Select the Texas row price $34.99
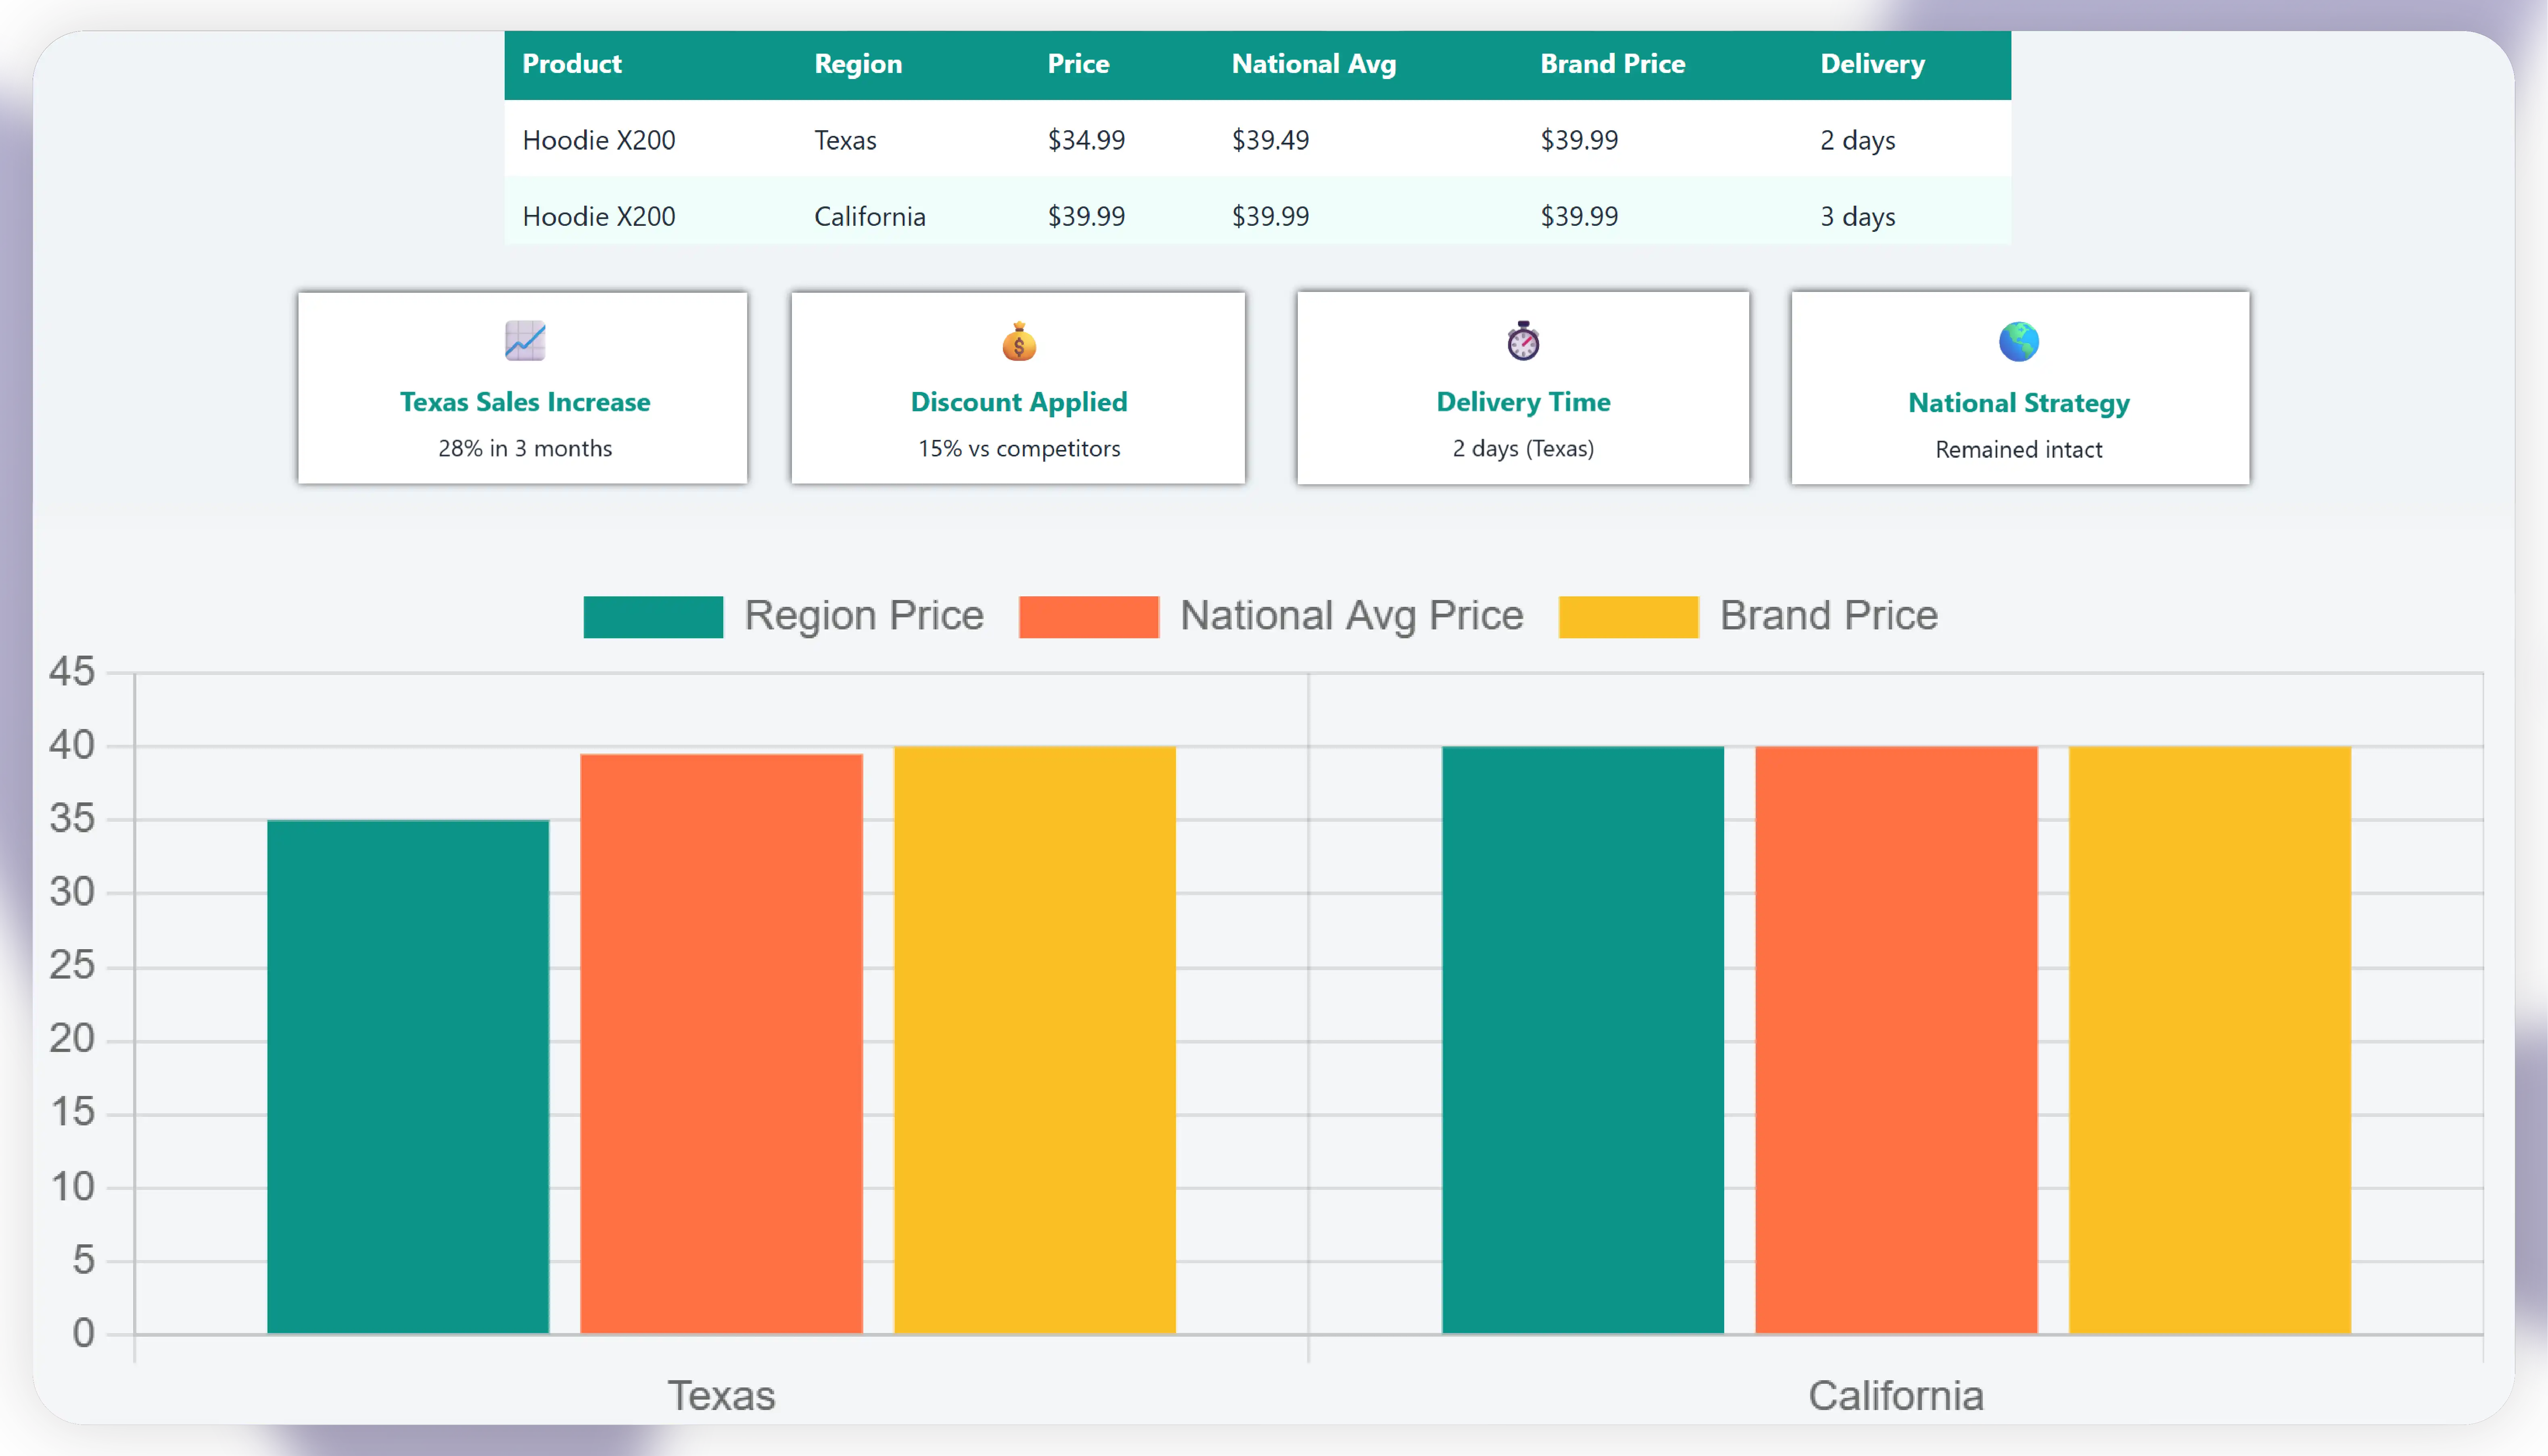This screenshot has width=2548, height=1456. point(1086,140)
